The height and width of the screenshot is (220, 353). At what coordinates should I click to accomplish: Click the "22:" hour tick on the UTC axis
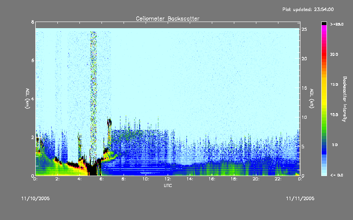click(278, 179)
